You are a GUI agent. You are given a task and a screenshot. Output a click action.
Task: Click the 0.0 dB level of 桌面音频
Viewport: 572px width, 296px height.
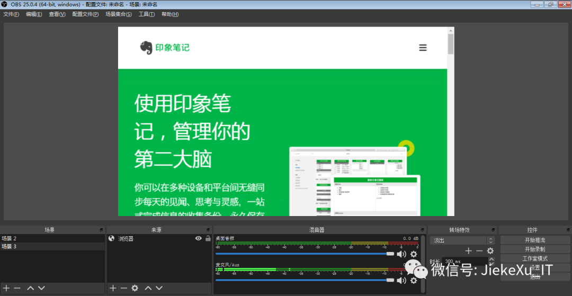411,238
